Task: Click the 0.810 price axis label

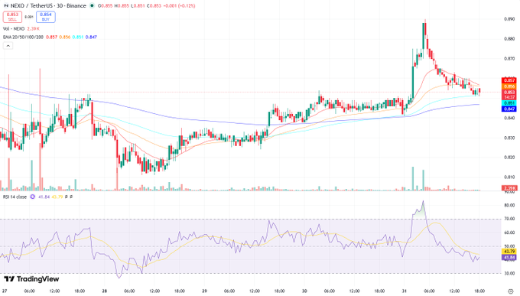Action: click(509, 177)
